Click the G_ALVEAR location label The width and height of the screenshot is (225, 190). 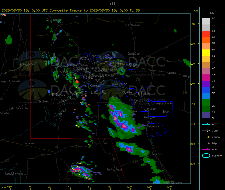[149, 109]
